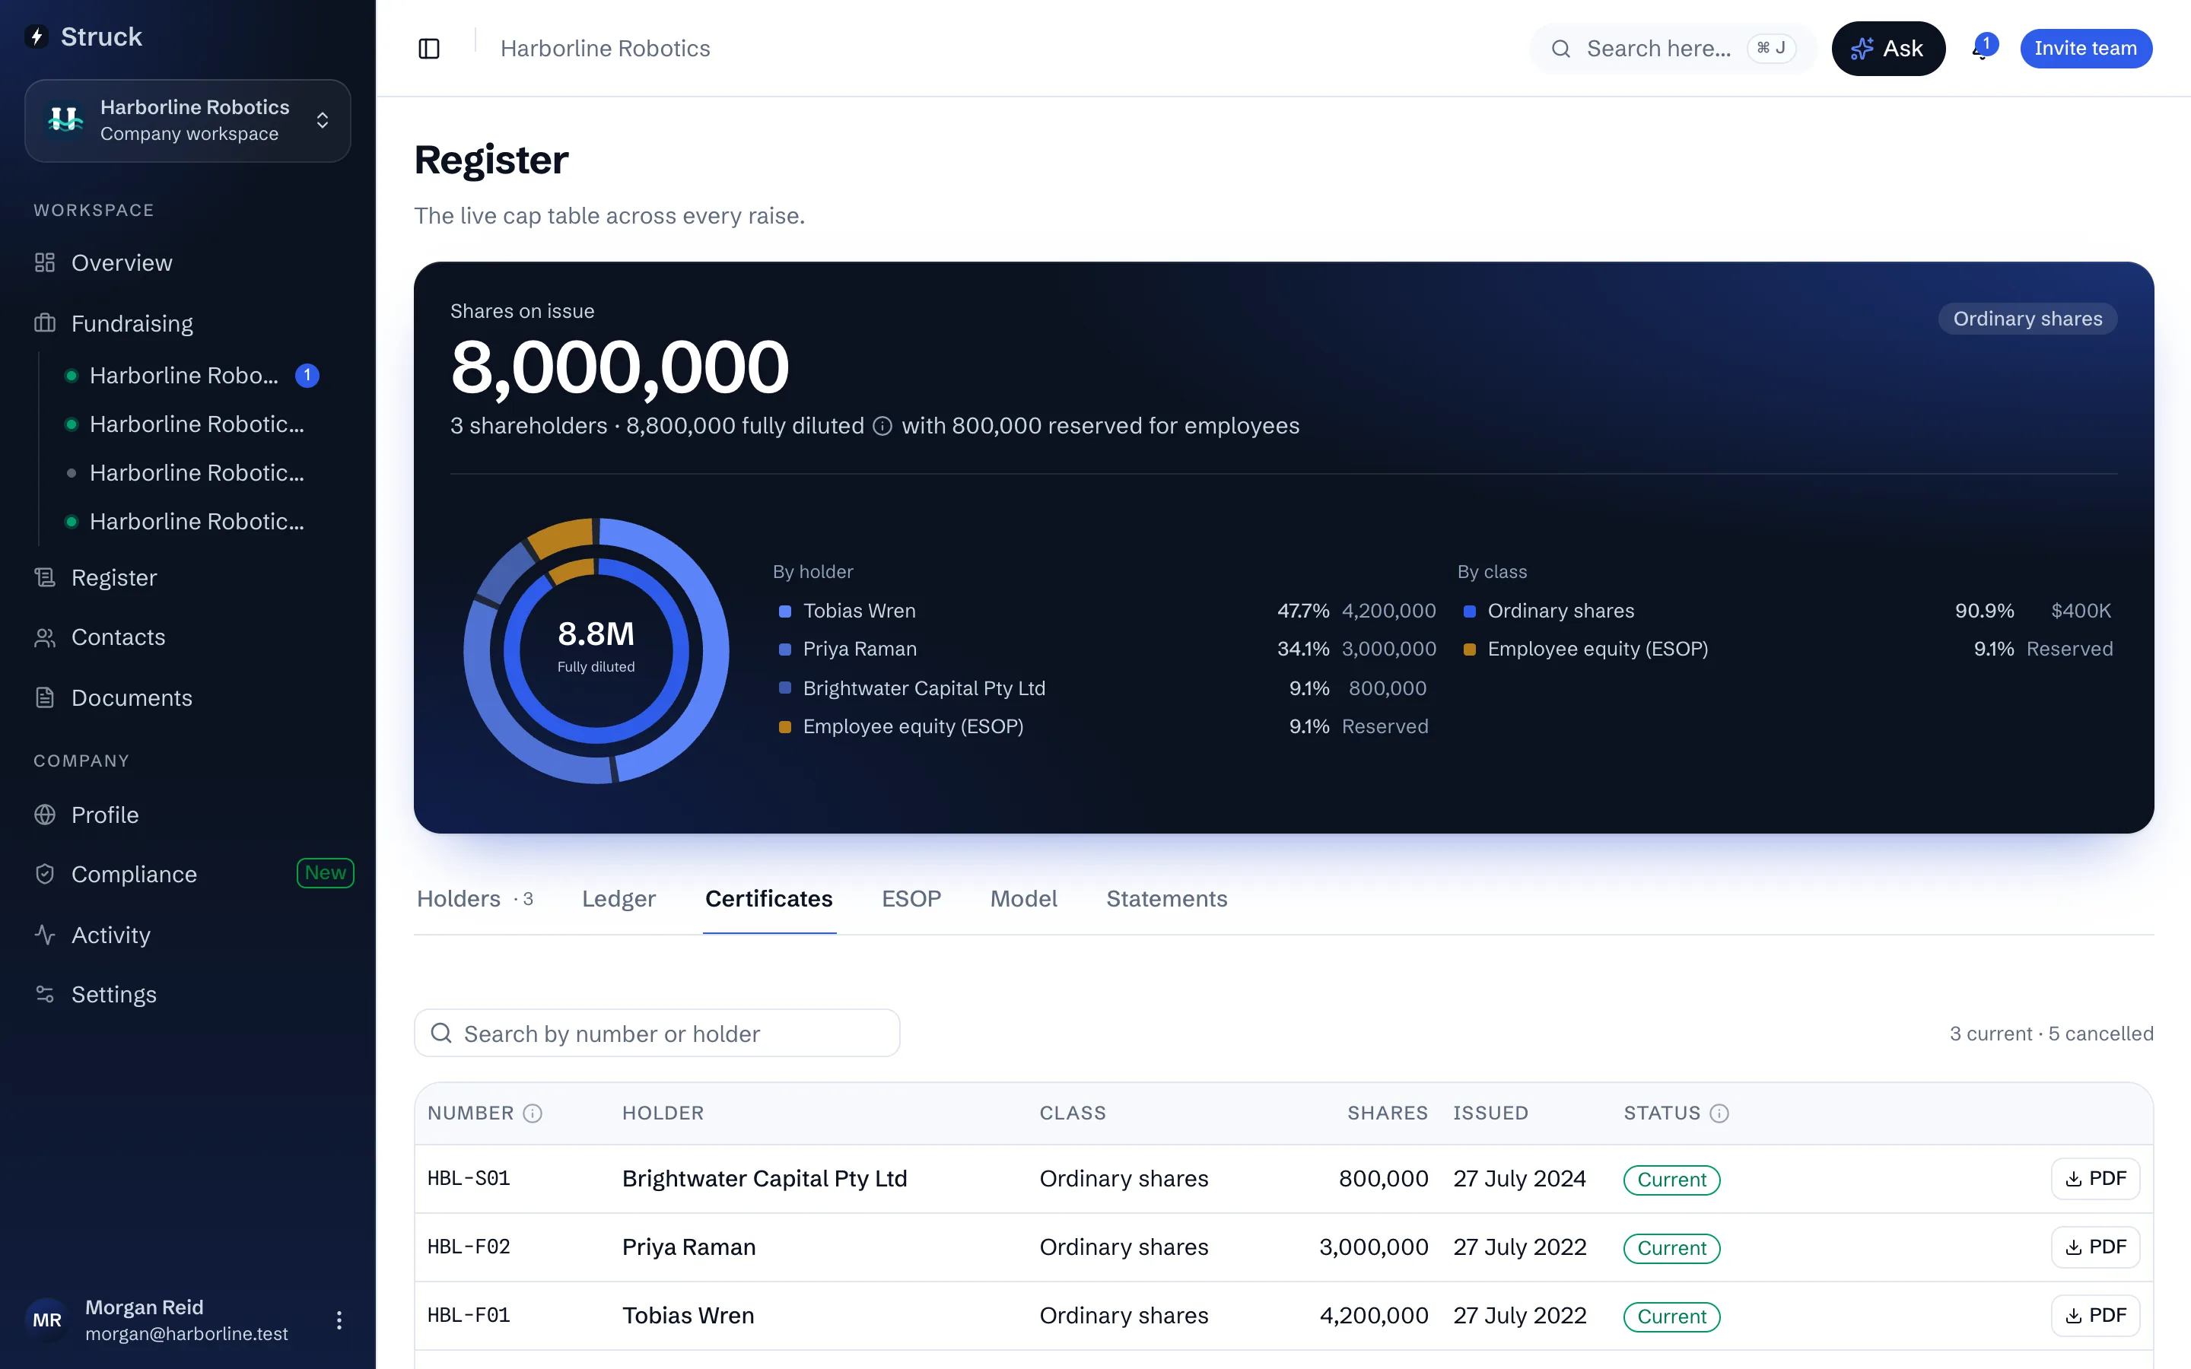Select the Certificates tab

tap(768, 899)
